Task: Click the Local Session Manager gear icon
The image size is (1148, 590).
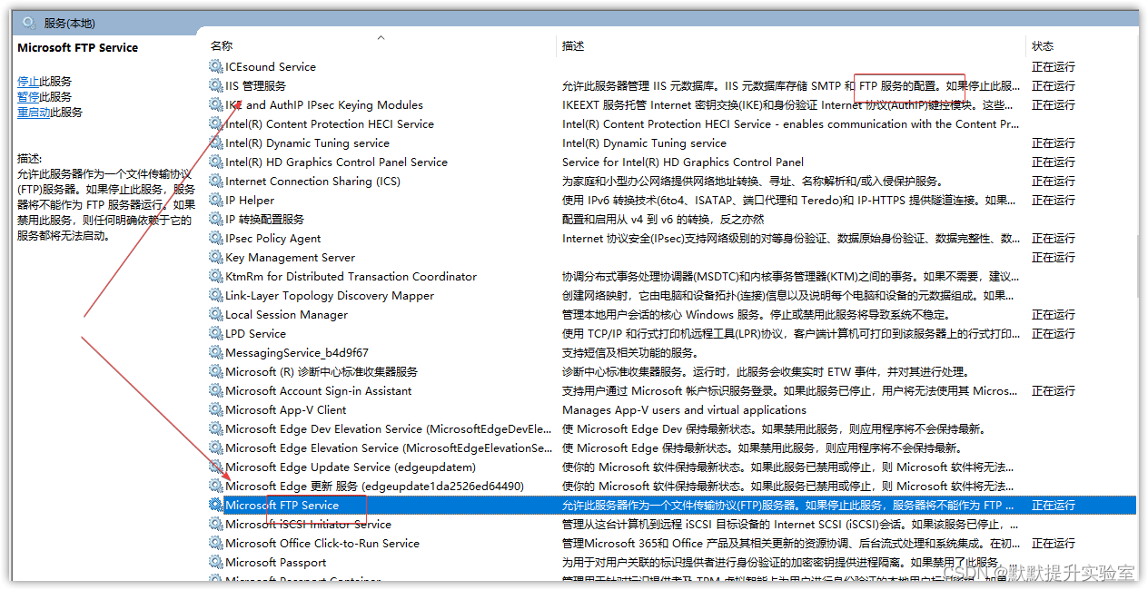Action: 215,314
